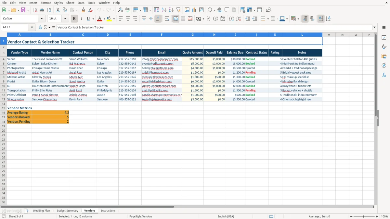This screenshot has width=390, height=219.
Task: Insert a comment
Action: 227,10
